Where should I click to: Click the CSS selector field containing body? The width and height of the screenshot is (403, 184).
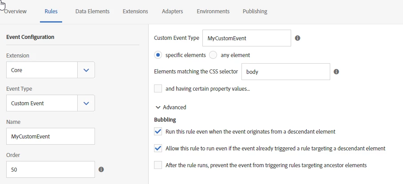[x=285, y=72]
